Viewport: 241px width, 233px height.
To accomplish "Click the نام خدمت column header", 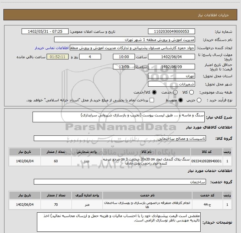I will pos(147,195).
